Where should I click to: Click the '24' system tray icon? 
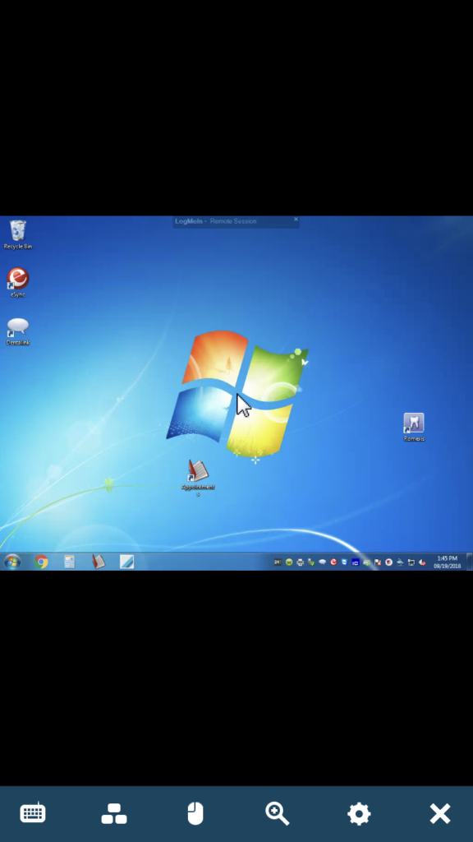278,562
